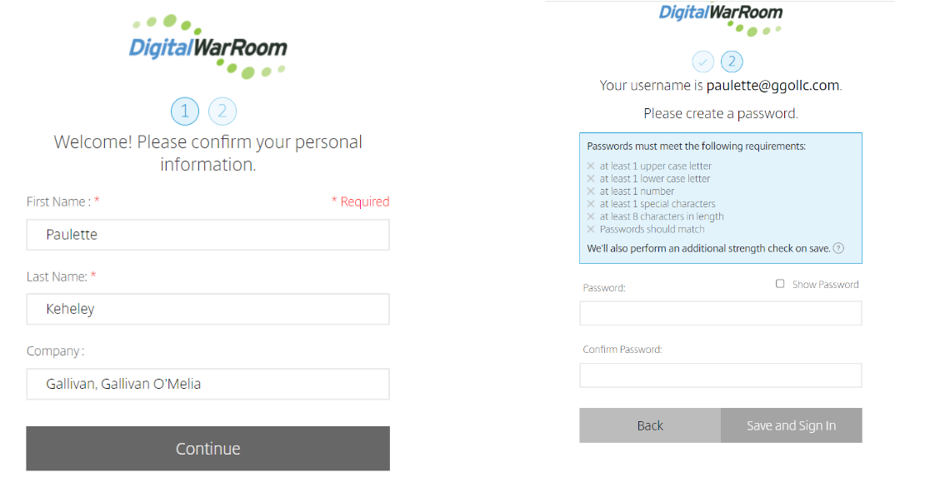925x497 pixels.
Task: Click the Show Password label text
Action: coord(825,284)
